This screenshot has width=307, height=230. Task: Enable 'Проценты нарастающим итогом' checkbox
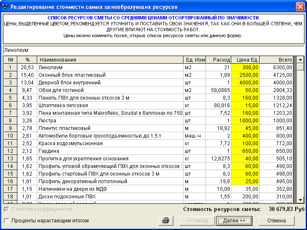[x=6, y=220]
